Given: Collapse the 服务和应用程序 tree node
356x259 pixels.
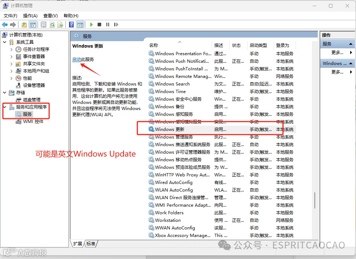Looking at the screenshot, I should 5,107.
